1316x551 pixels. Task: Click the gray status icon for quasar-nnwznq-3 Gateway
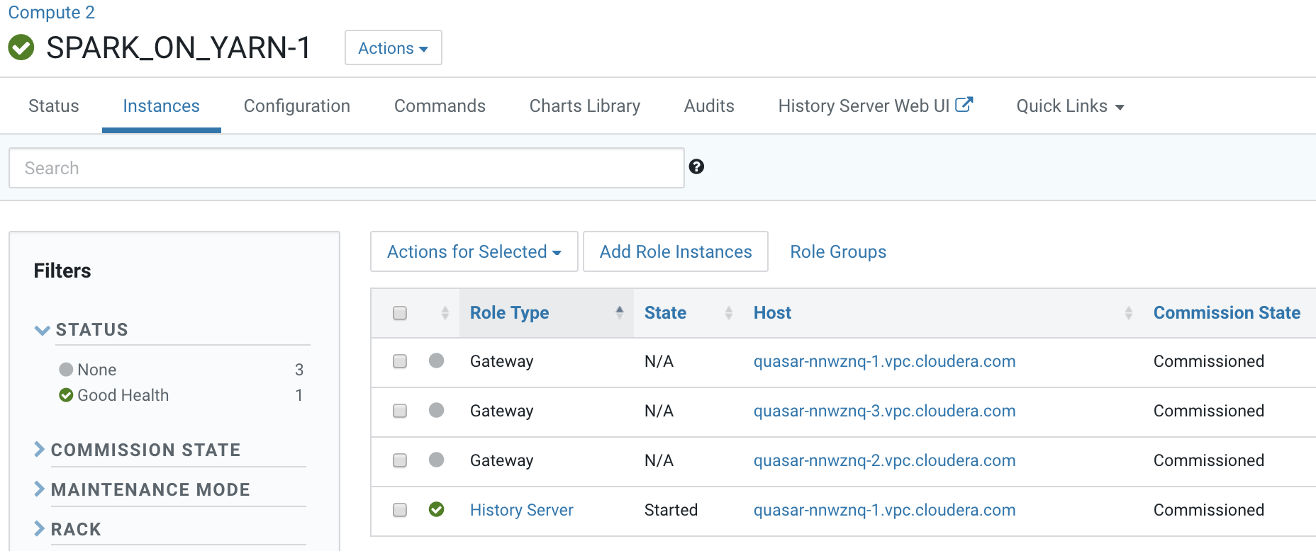point(437,410)
